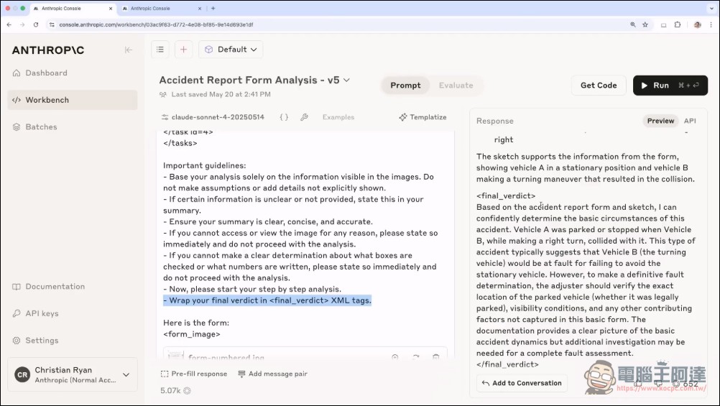Click the form image zoom icon

point(395,357)
